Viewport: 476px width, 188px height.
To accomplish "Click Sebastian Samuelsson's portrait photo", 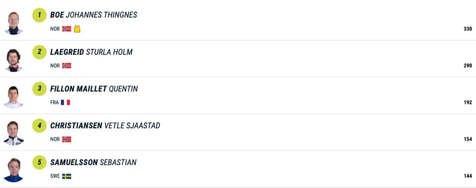I will (13, 170).
